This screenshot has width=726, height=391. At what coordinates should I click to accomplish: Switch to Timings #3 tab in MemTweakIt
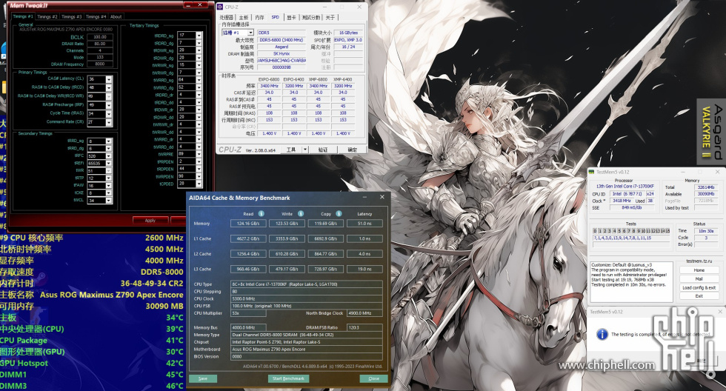pos(71,16)
